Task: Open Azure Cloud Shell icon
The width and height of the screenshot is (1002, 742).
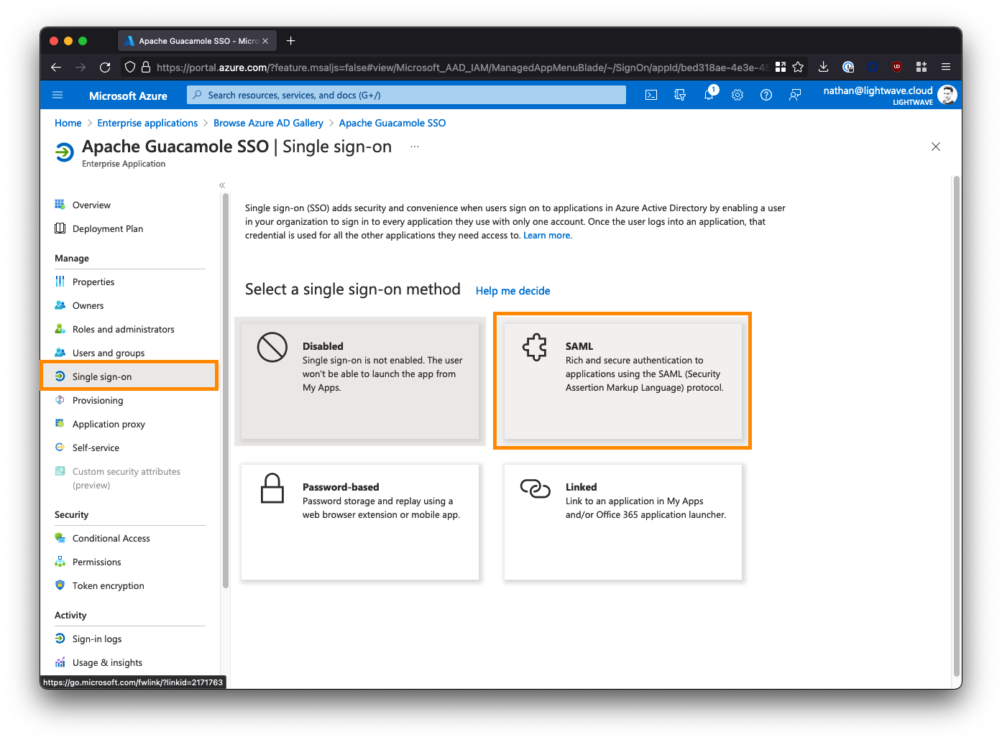Action: point(651,95)
